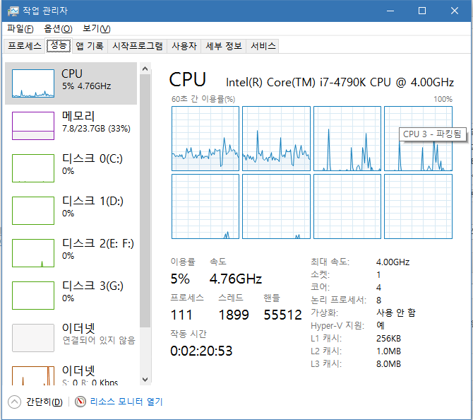This screenshot has height=420, width=473.
Task: Select the 디스크 2(E: F:) graph thumbnail
Action: click(33, 253)
